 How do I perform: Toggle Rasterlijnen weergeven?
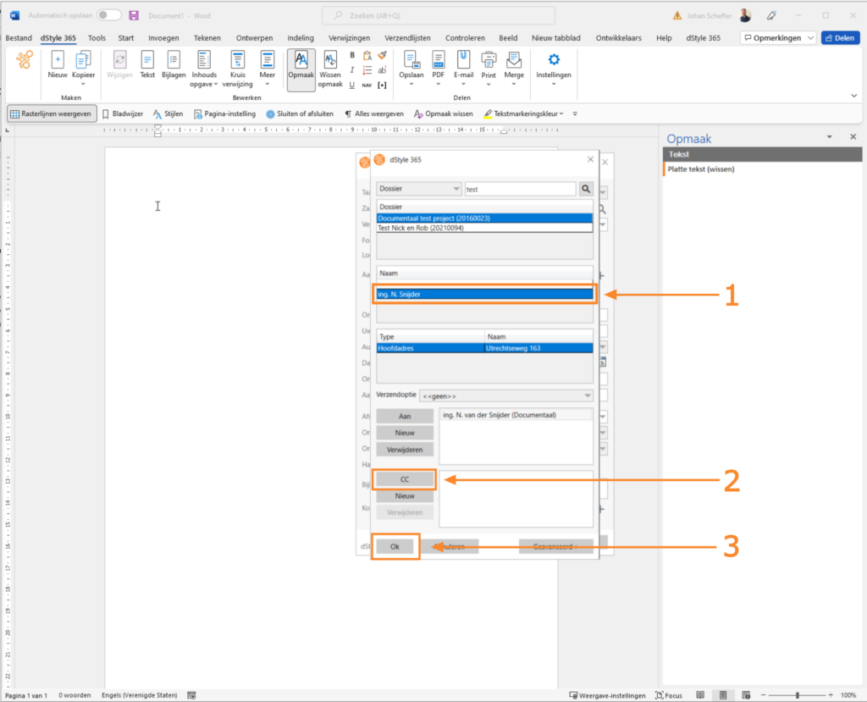point(52,114)
